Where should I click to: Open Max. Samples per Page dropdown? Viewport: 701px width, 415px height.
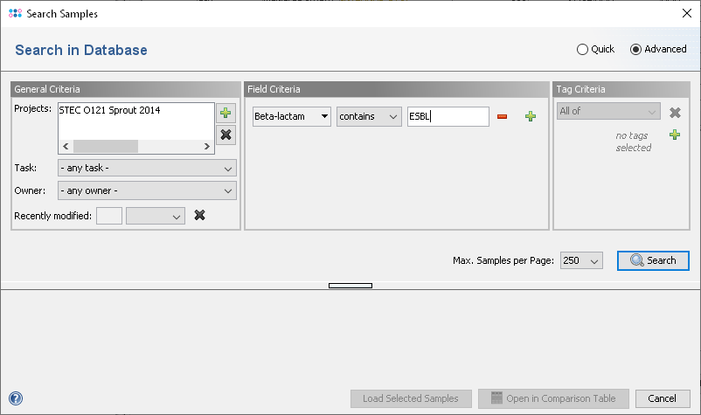click(581, 260)
